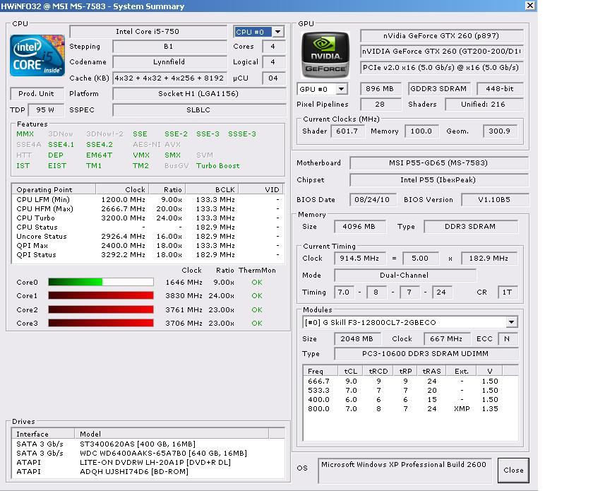Select the WDC WD6400AAKS drive row

click(148, 453)
